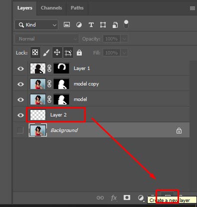Click the Create a new layer button
This screenshot has height=207, width=197.
168,196
